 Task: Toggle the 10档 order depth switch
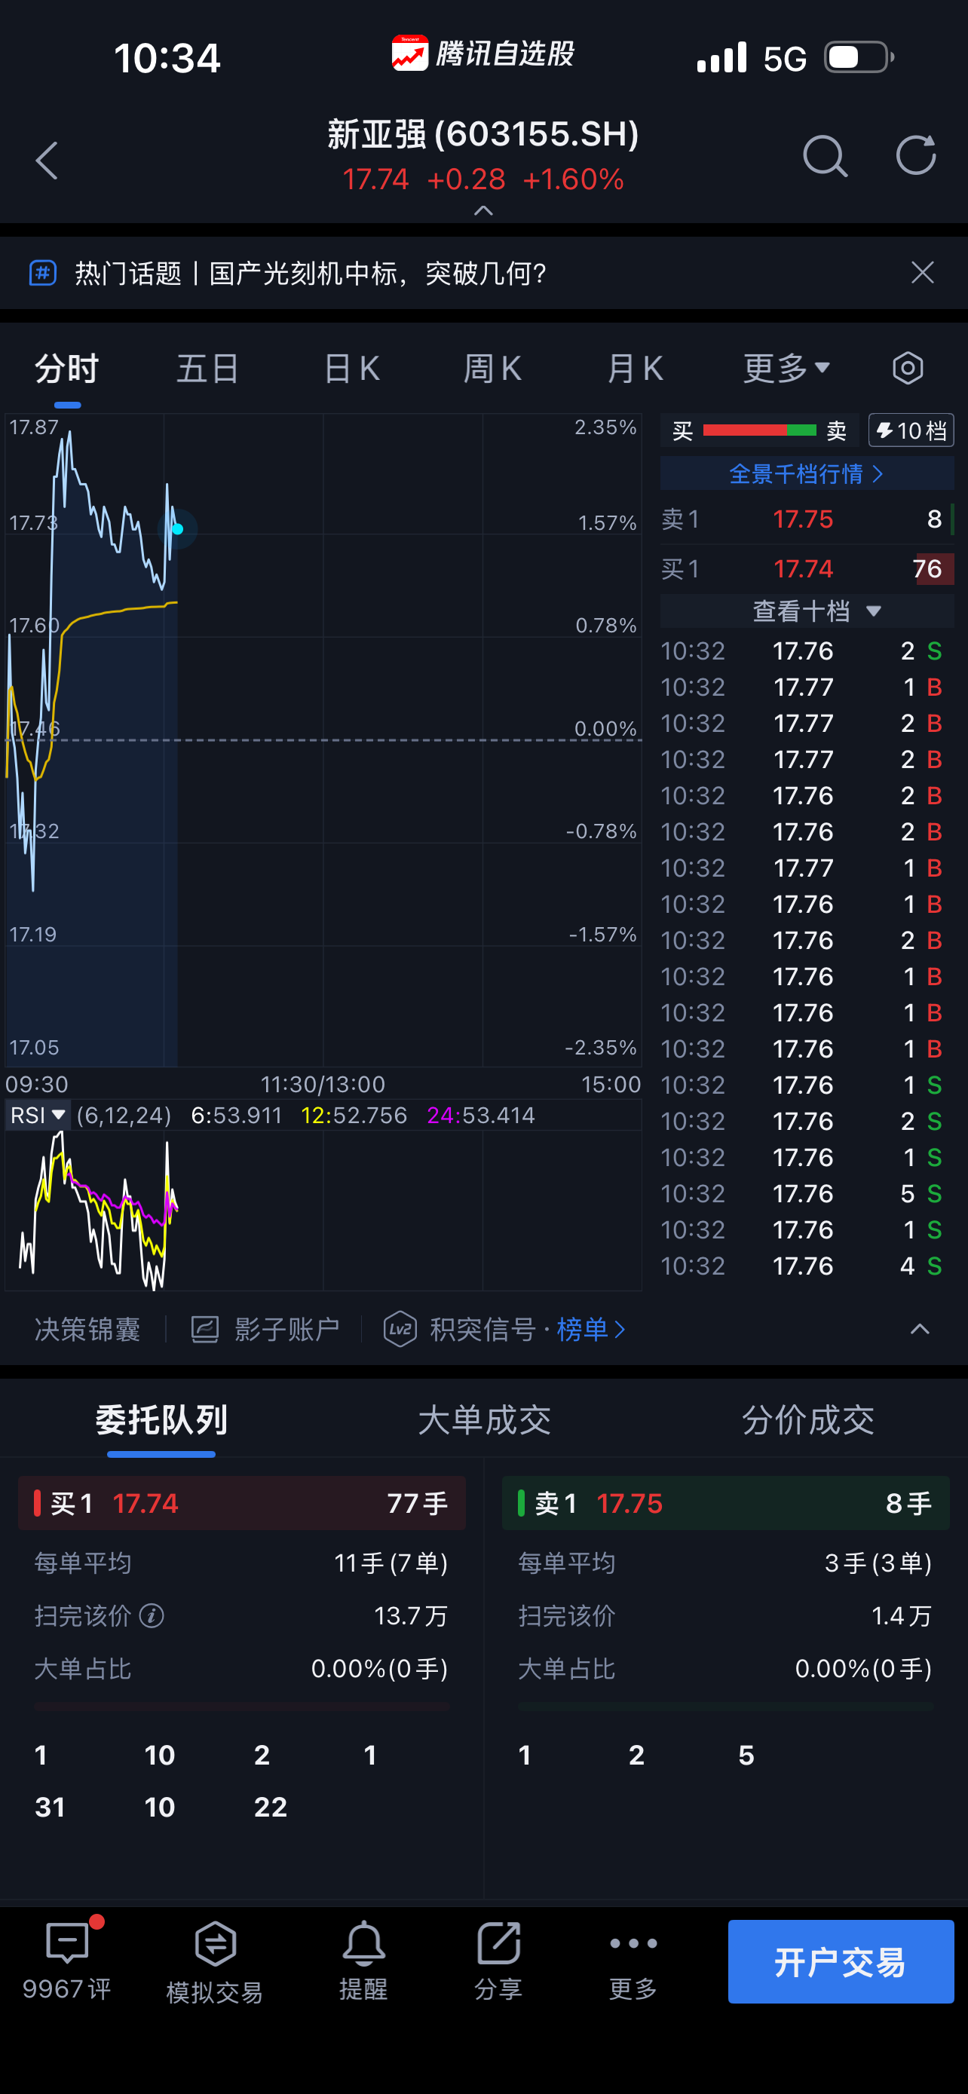911,430
